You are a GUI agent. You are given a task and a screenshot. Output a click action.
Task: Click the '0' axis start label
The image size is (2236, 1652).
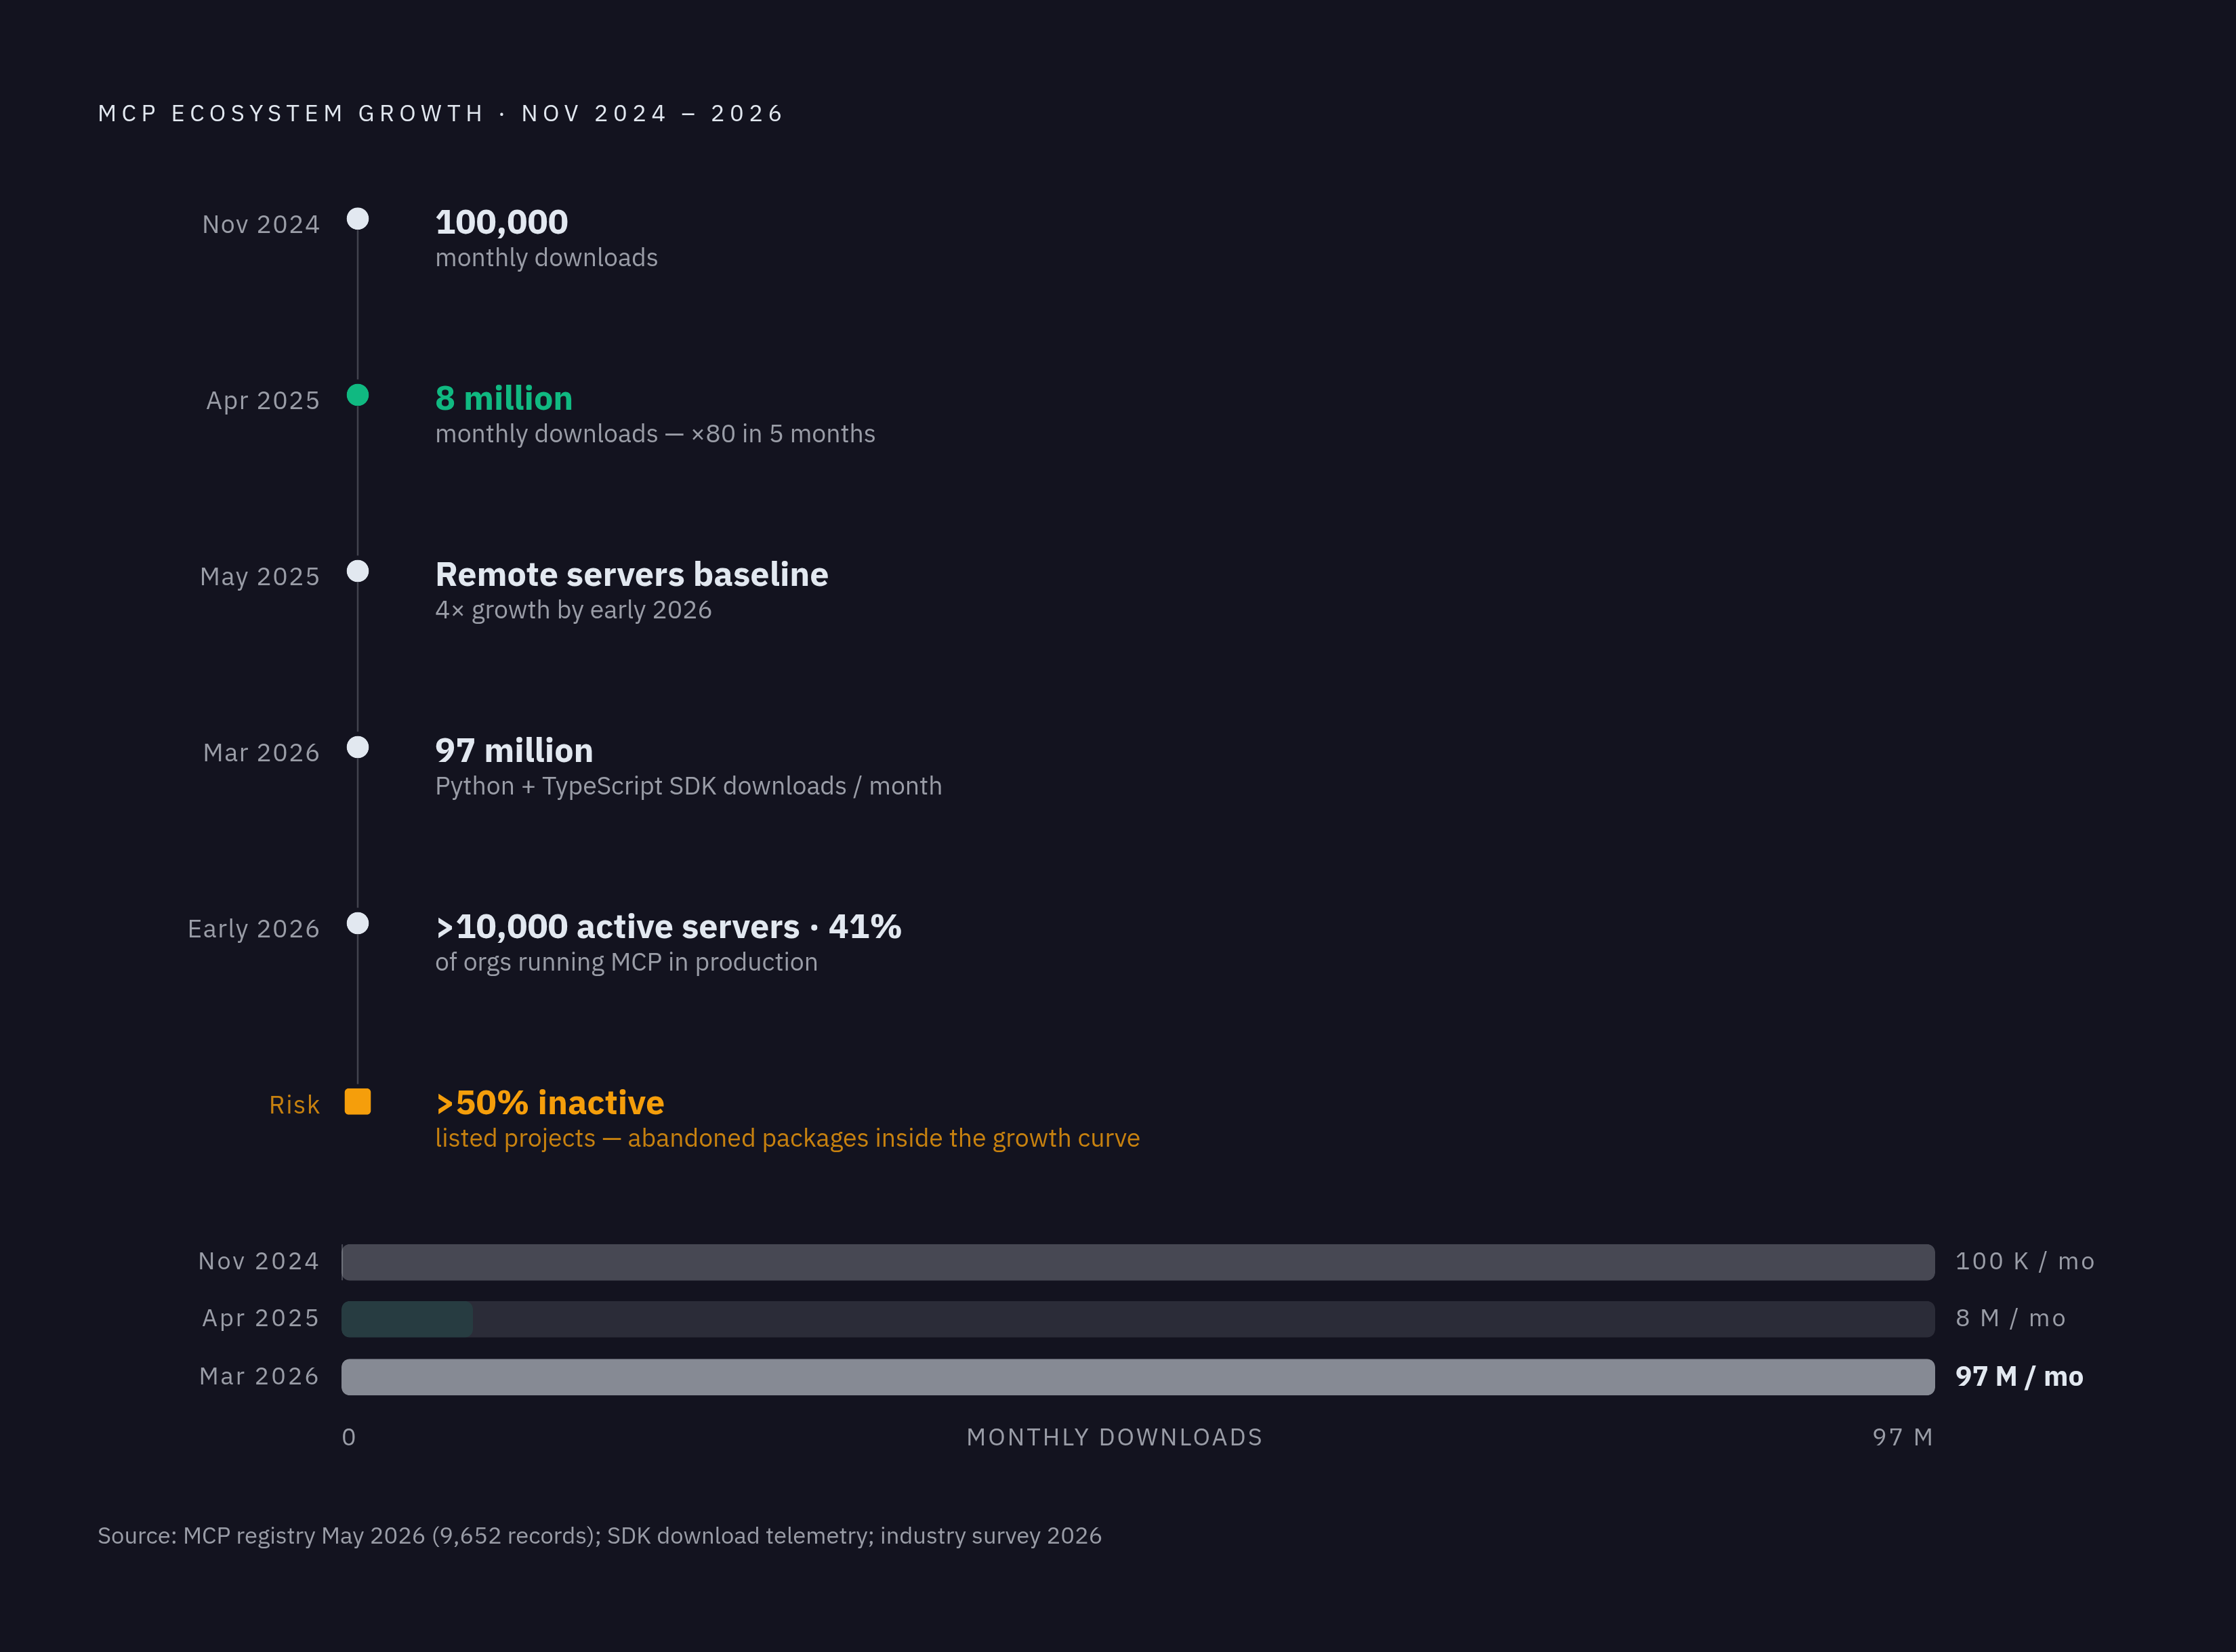[x=348, y=1437]
